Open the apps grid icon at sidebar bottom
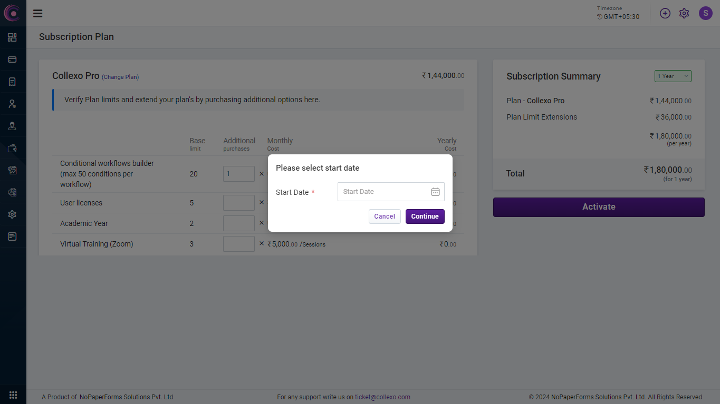The image size is (720, 404). [x=13, y=395]
